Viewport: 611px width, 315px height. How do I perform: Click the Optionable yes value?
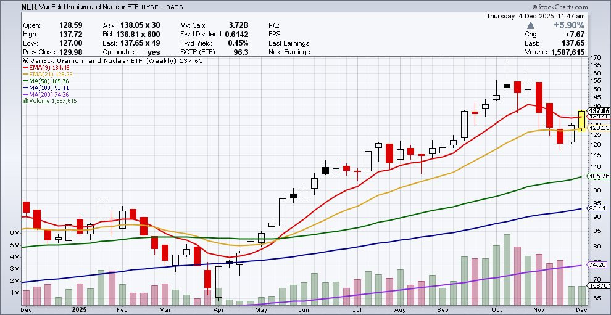point(154,52)
